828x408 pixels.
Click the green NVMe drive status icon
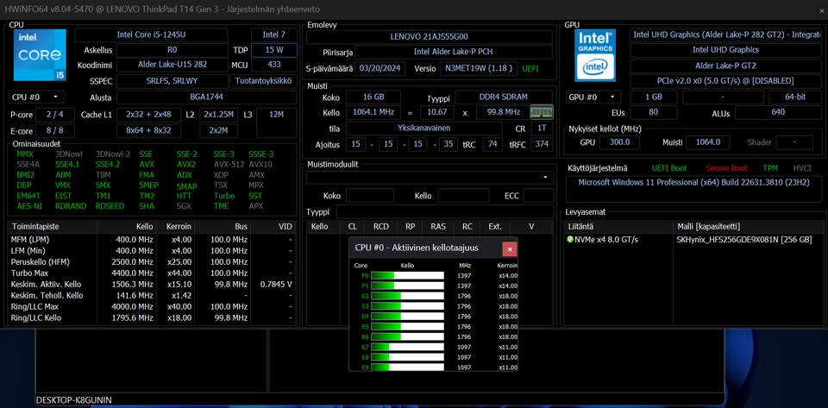point(570,239)
